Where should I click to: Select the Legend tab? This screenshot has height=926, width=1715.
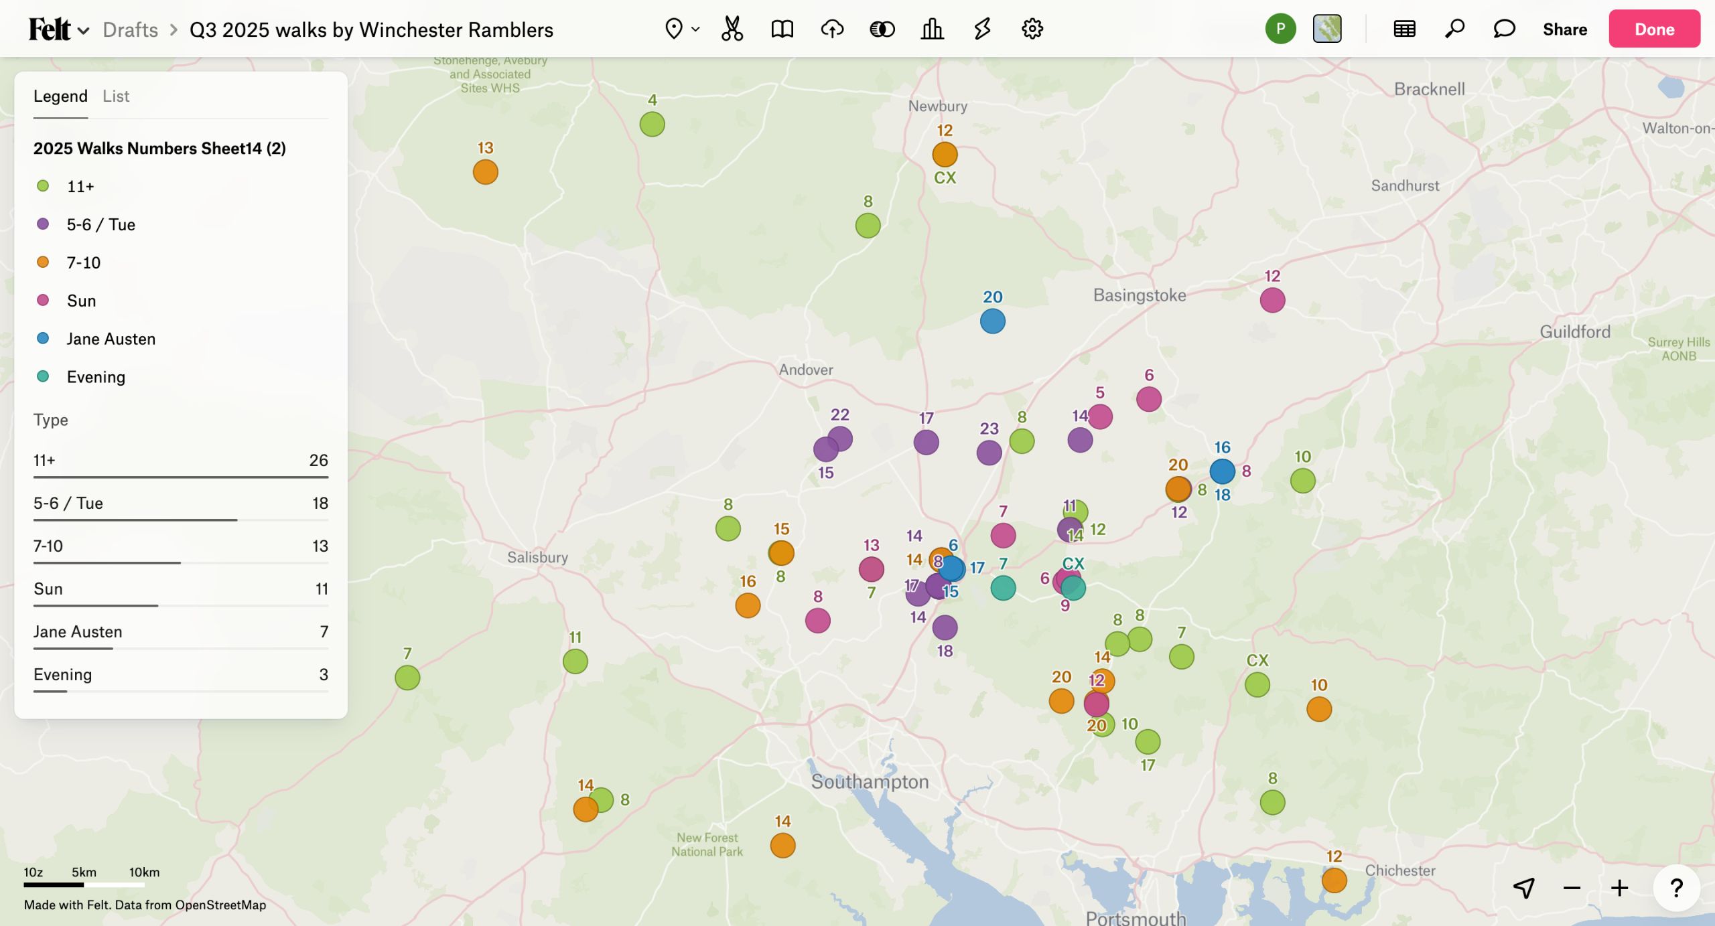tap(60, 96)
